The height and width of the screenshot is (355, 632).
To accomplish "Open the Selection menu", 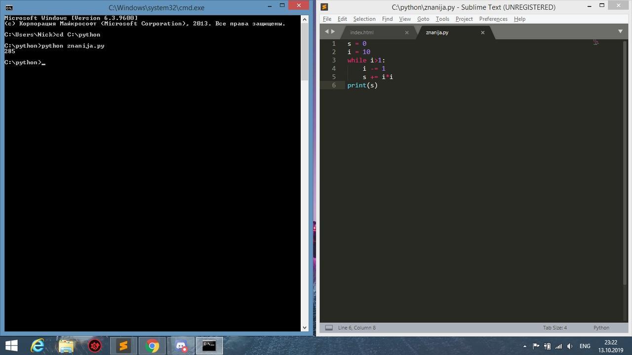I will point(364,19).
